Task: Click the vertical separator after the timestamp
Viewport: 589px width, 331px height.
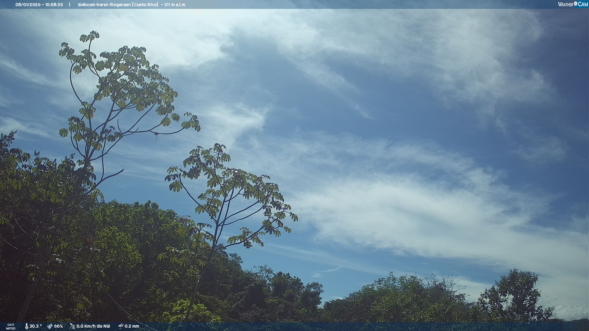Action: 70,5
